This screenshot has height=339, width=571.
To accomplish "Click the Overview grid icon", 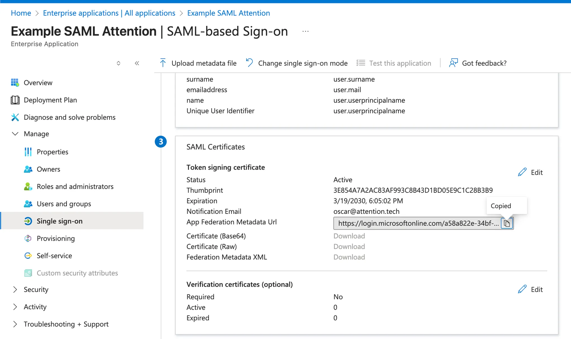I will click(x=15, y=83).
